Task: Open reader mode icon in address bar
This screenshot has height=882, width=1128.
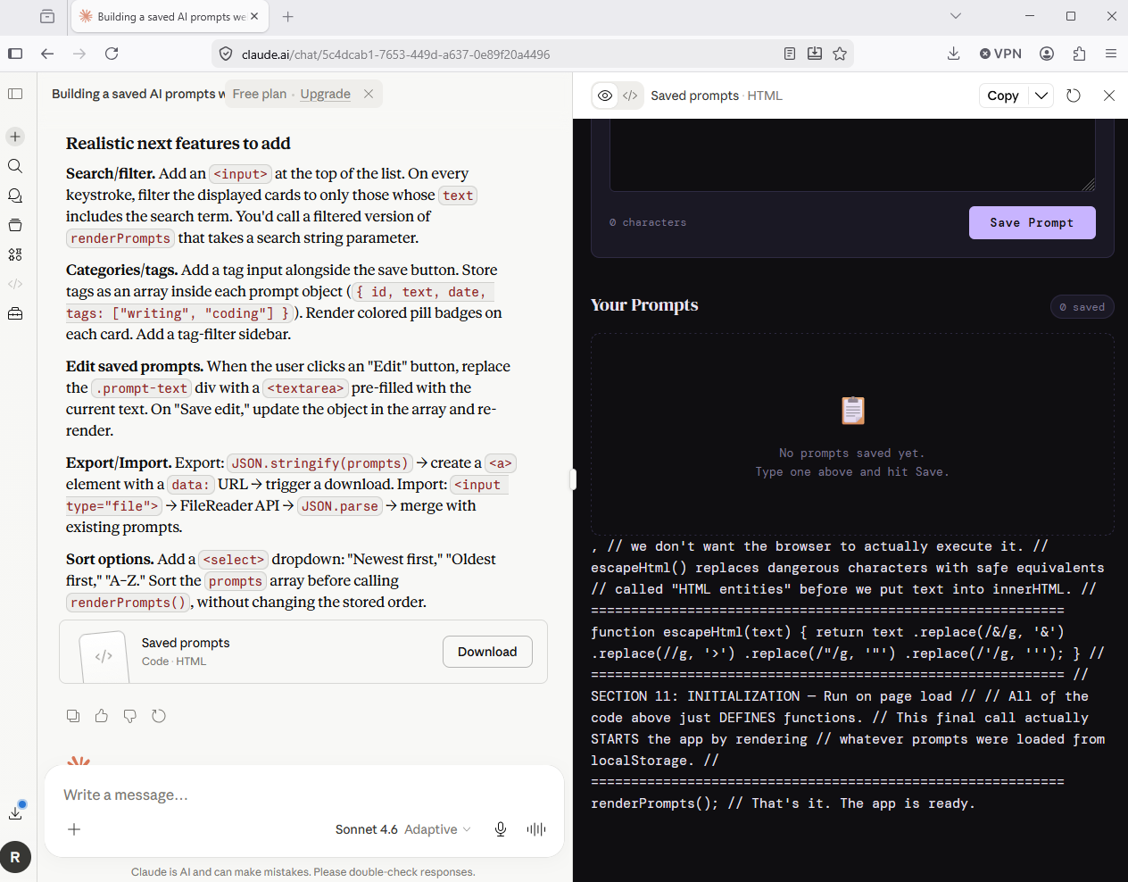Action: point(790,54)
